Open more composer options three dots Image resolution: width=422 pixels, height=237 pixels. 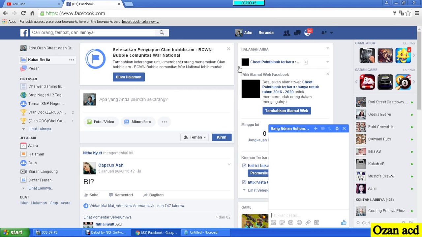click(x=164, y=122)
